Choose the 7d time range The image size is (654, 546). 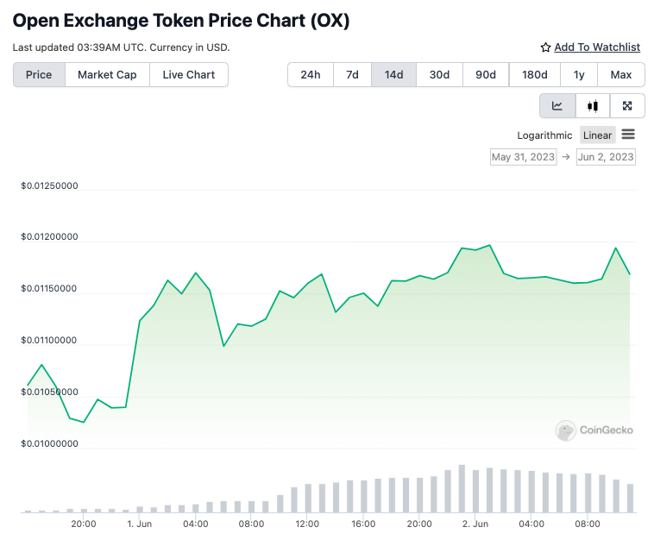coord(352,75)
